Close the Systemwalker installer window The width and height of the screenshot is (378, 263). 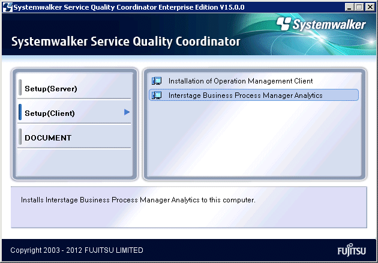(370, 7)
